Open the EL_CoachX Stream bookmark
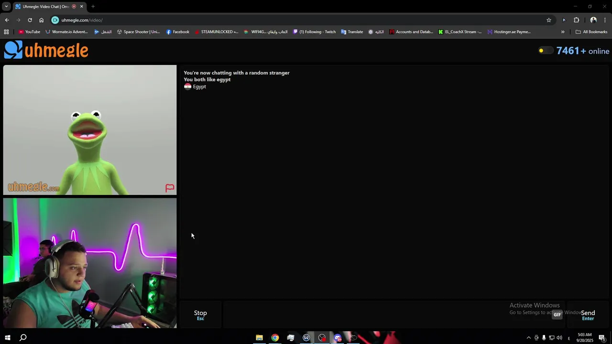 [460, 32]
